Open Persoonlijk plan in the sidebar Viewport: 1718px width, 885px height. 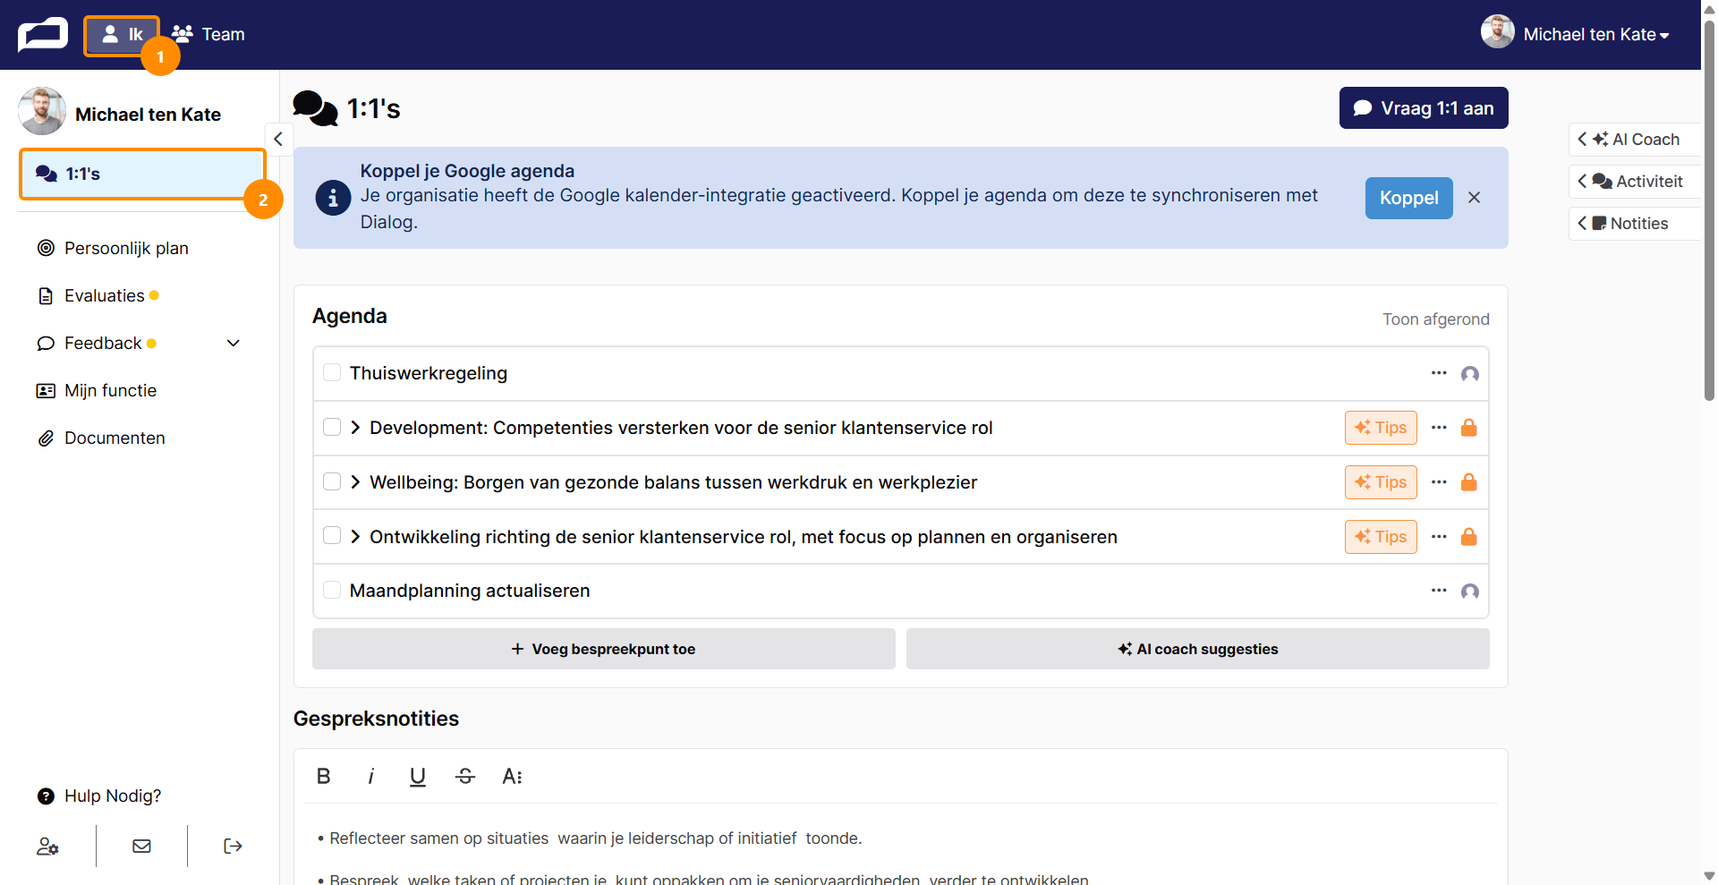pyautogui.click(x=112, y=248)
